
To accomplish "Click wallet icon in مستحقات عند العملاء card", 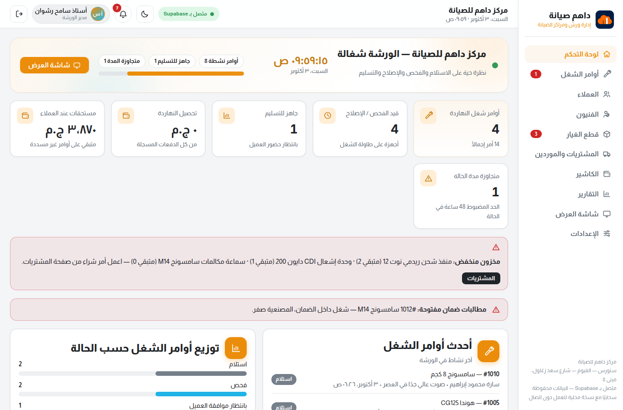I will pyautogui.click(x=25, y=116).
